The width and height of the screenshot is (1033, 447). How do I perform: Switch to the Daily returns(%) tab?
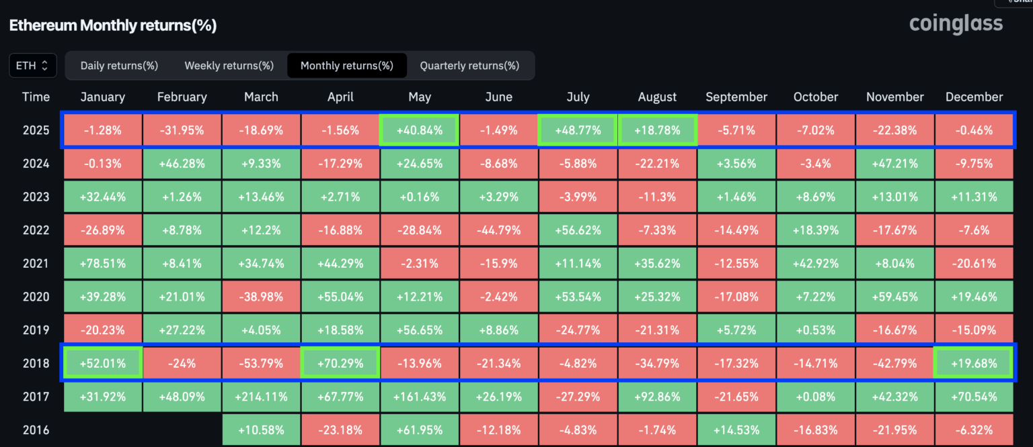pos(119,65)
